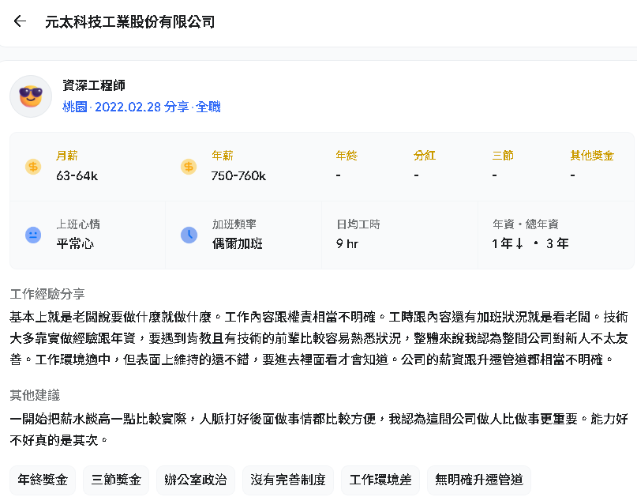Image resolution: width=637 pixels, height=497 pixels.
Task: Click the 年薪 label
Action: 223,156
